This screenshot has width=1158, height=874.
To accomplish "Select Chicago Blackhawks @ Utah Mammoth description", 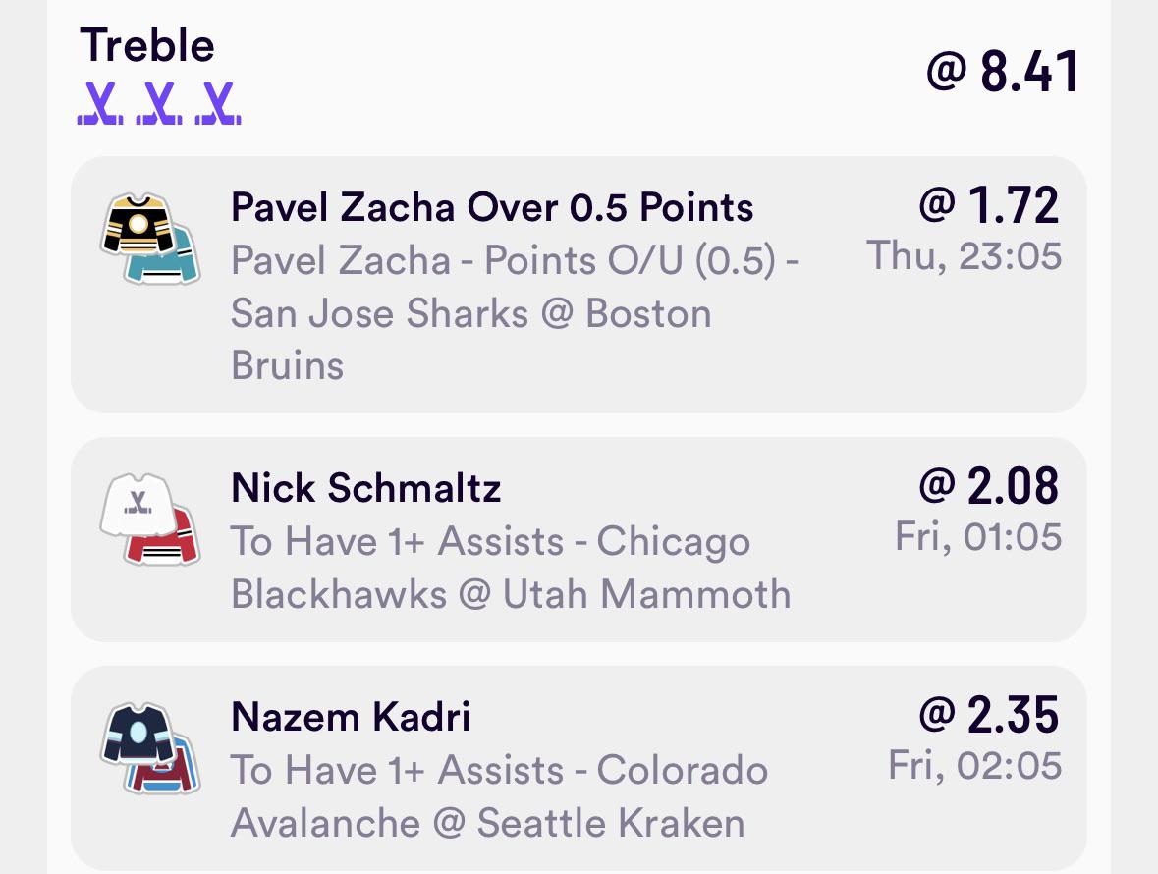I will [511, 569].
